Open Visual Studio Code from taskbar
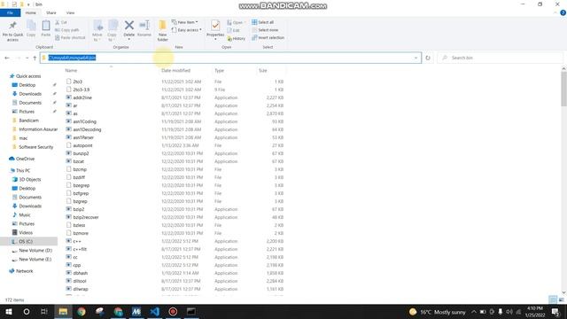Screen dimensions: 567x319 click(155, 312)
